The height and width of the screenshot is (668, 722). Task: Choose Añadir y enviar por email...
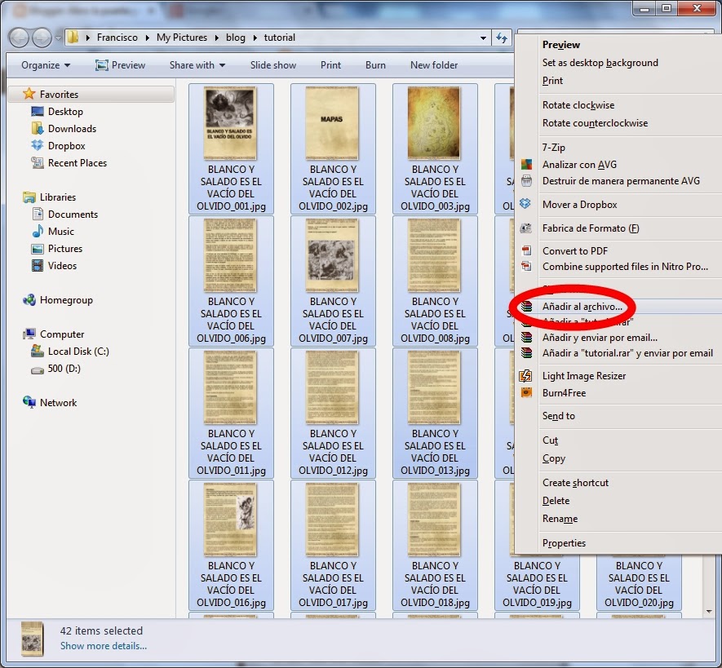(600, 338)
